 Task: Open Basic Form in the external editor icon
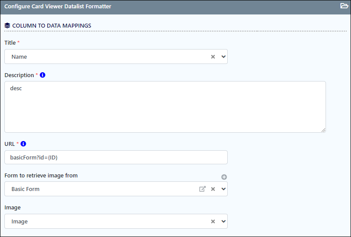tap(202, 189)
